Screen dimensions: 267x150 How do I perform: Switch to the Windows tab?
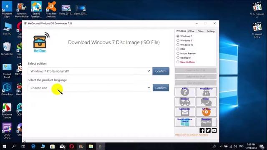[x=181, y=31]
